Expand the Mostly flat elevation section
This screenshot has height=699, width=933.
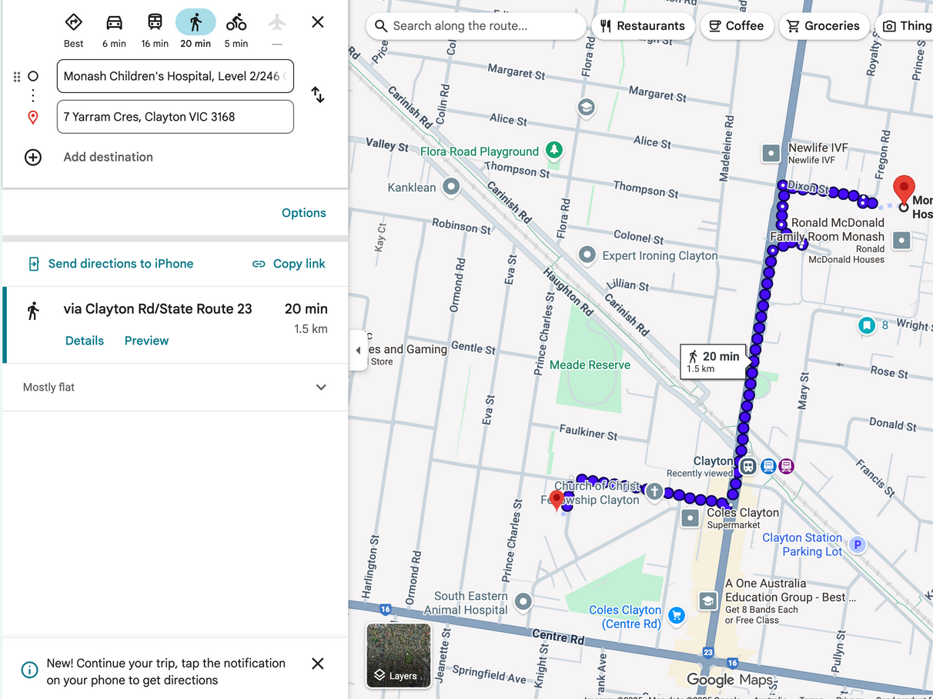[321, 388]
